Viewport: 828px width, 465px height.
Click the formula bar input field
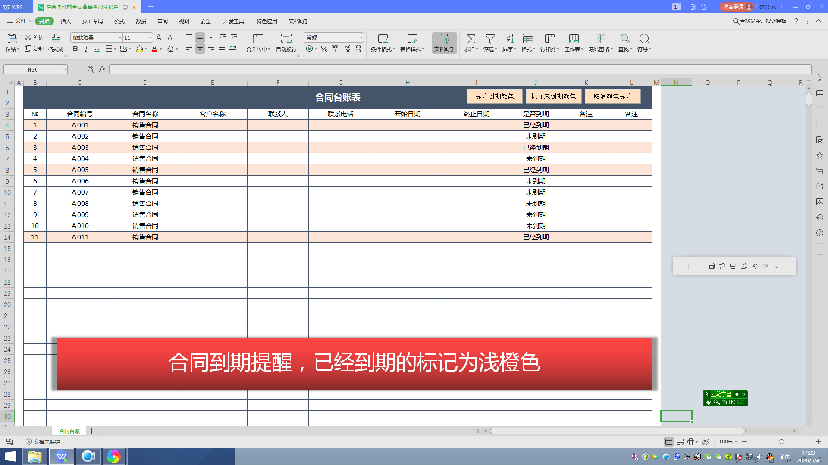pyautogui.click(x=460, y=69)
